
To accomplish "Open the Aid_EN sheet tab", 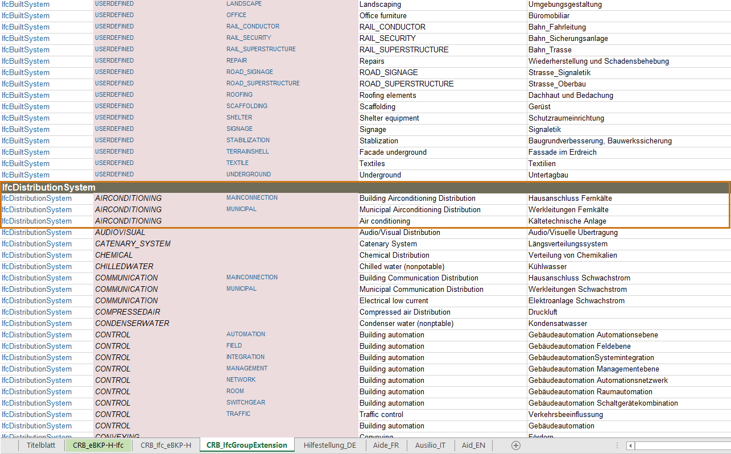I will pos(473,445).
